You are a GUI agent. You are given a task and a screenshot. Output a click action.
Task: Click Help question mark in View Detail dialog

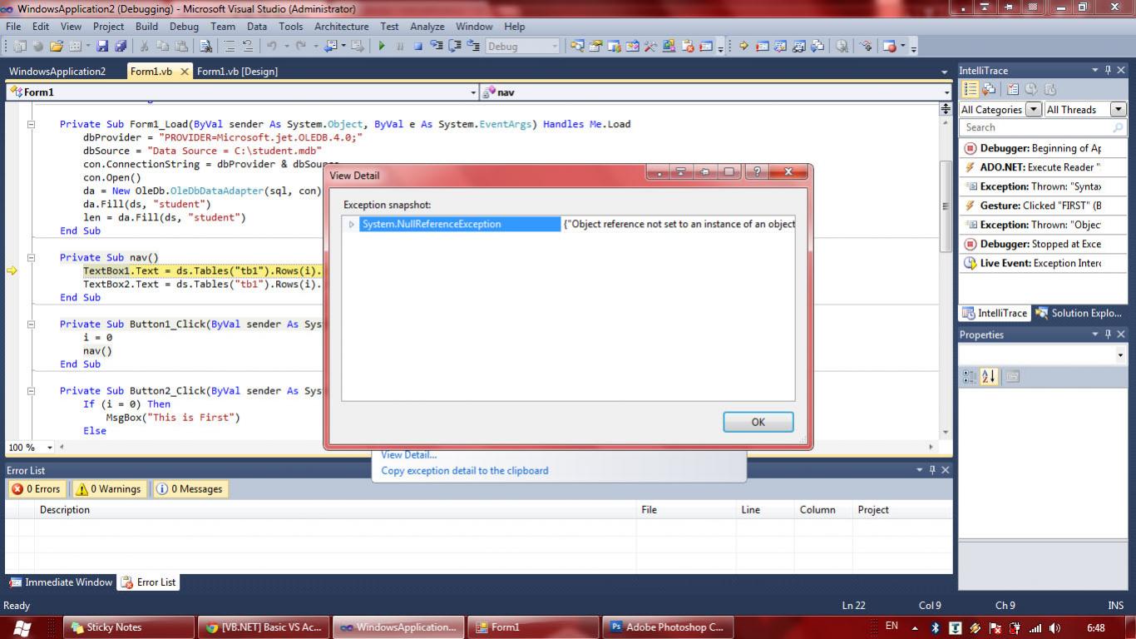pos(756,172)
